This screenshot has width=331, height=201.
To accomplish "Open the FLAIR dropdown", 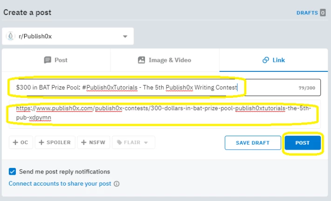I will [x=133, y=142].
